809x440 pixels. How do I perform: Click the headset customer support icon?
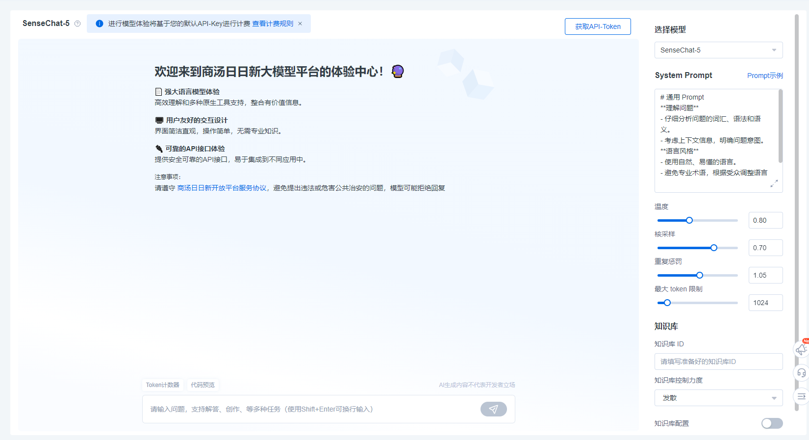tap(801, 373)
